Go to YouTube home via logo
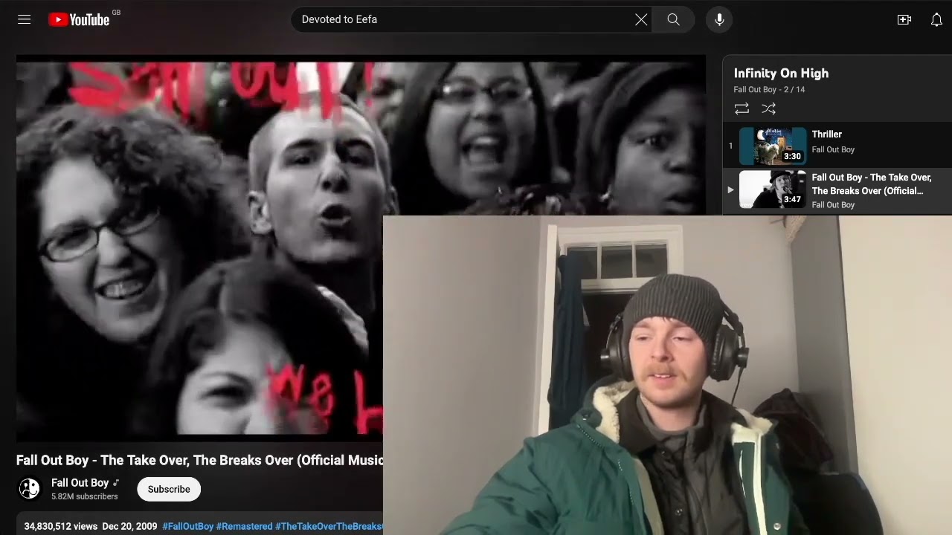The width and height of the screenshot is (952, 535). click(79, 20)
